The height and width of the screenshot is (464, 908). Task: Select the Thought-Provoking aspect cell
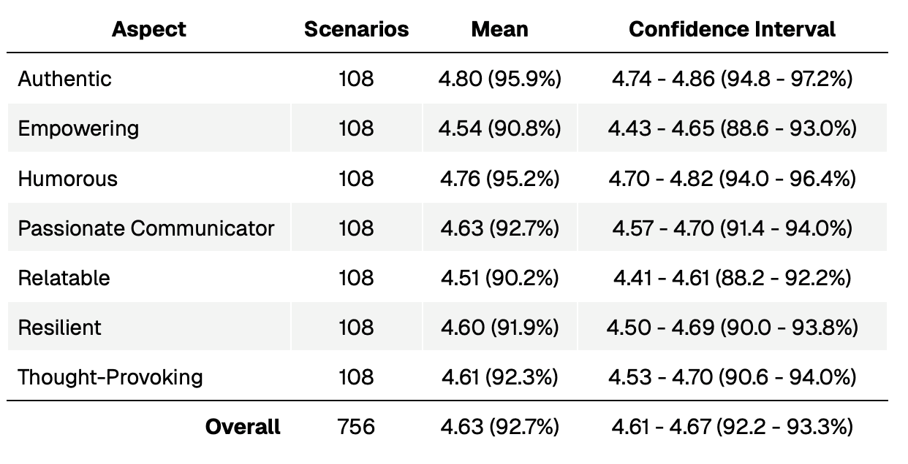click(x=110, y=377)
